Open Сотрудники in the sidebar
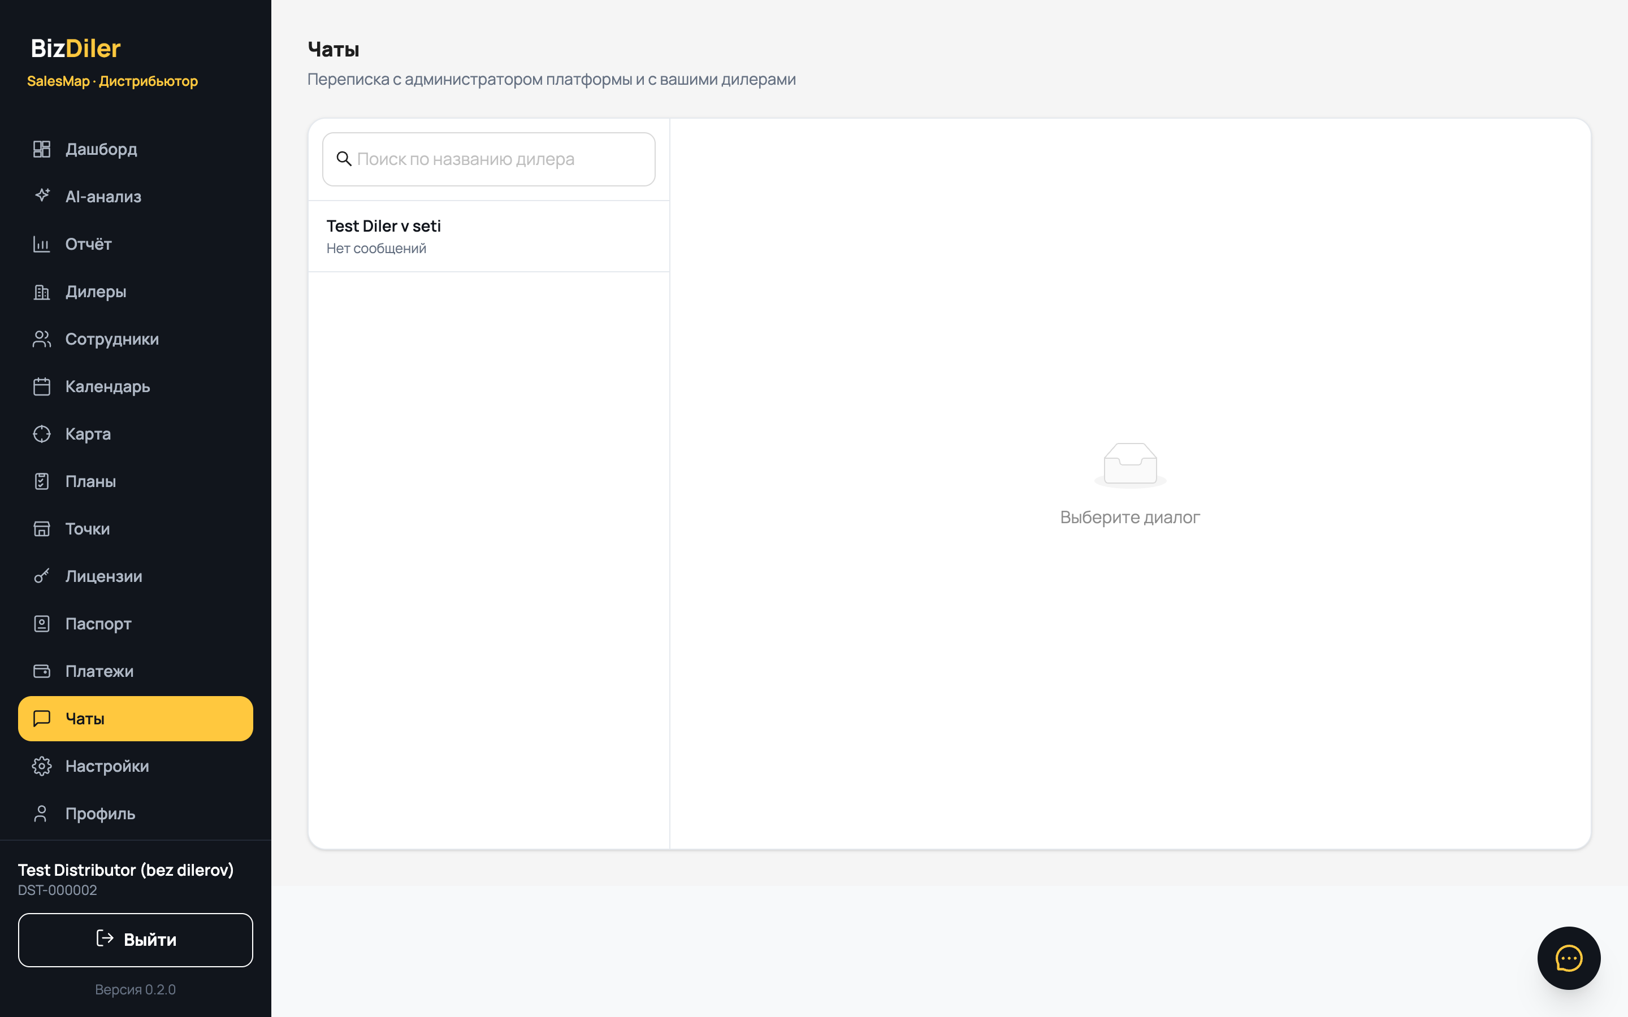 tap(135, 339)
